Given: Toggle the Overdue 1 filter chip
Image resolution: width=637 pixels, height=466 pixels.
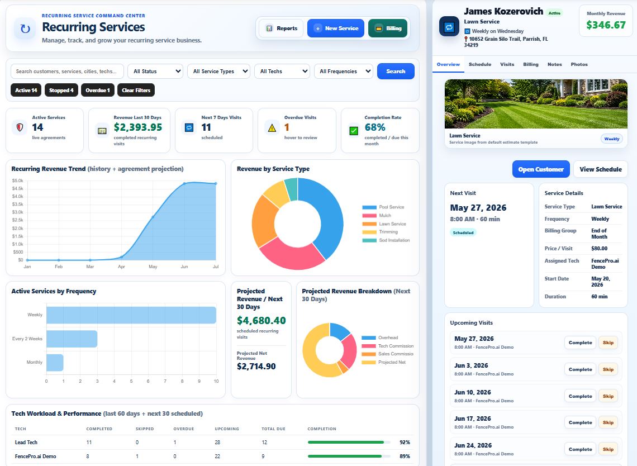Looking at the screenshot, I should pos(97,90).
